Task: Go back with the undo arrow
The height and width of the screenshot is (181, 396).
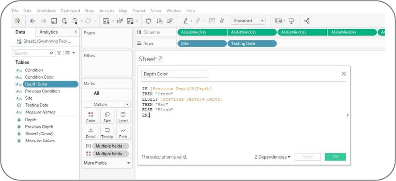Action: pos(33,21)
